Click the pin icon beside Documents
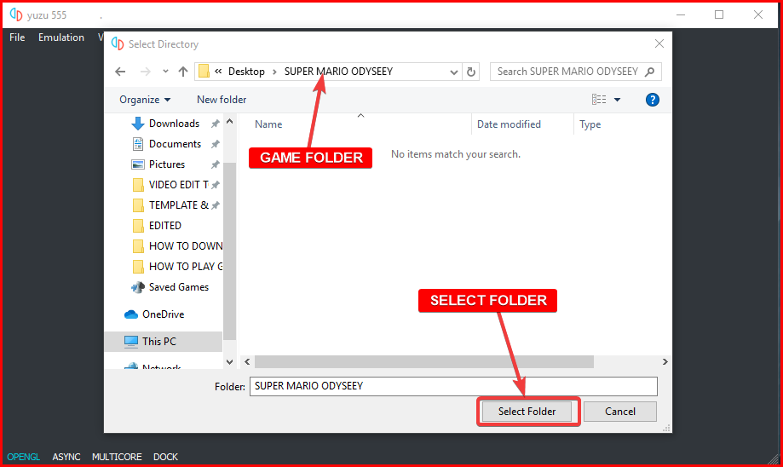Screen dimensions: 783x467 pos(216,144)
